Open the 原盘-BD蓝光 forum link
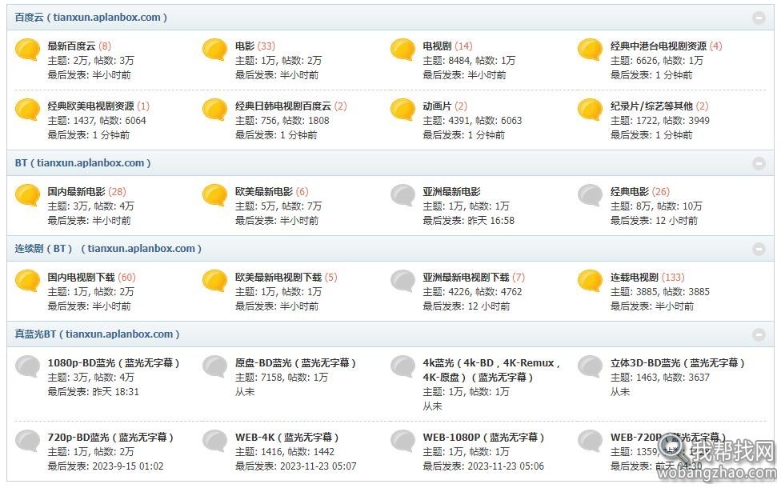781x488 pixels. tap(296, 363)
